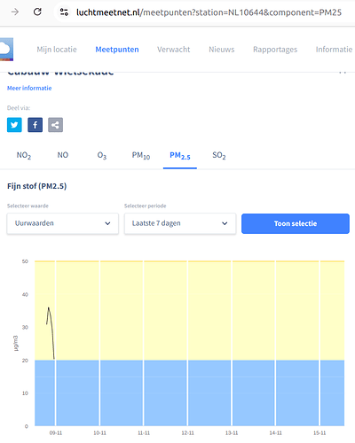355x443 pixels.
Task: Expand the Laatste 7 dagen period dropdown
Action: [180, 223]
